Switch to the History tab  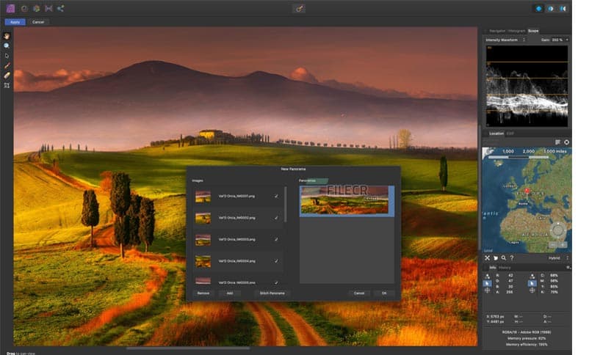[505, 268]
